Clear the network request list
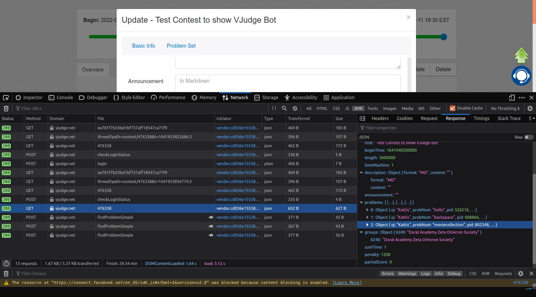The height and width of the screenshot is (297, 536). [6, 108]
